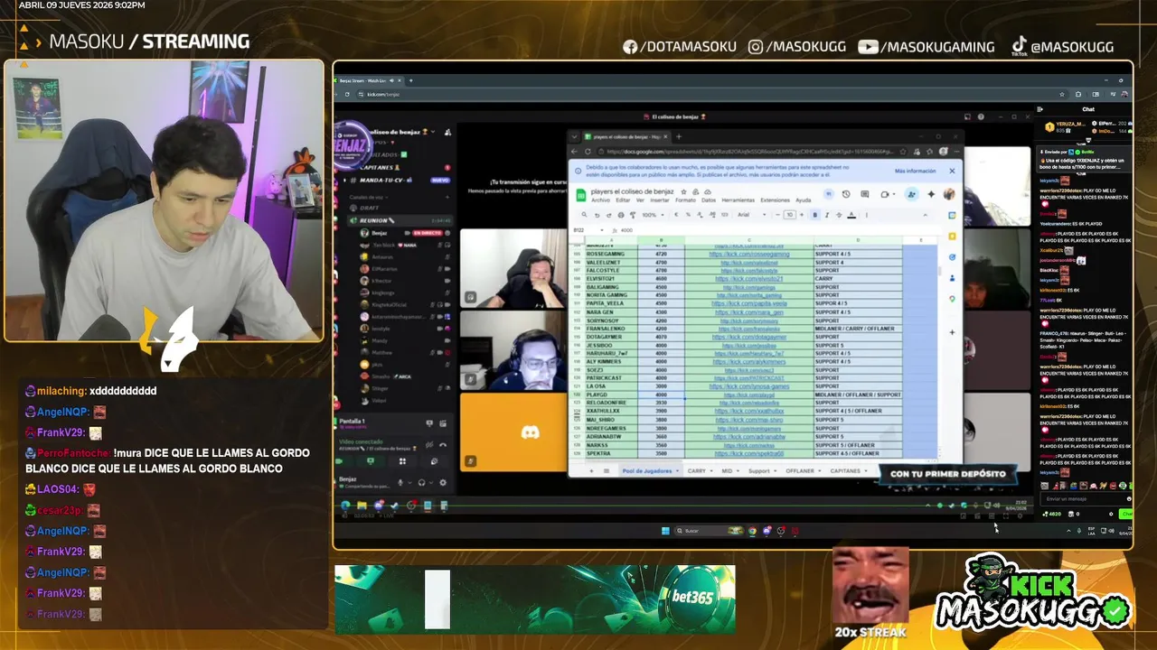Decrease font size with the minus button

778,215
